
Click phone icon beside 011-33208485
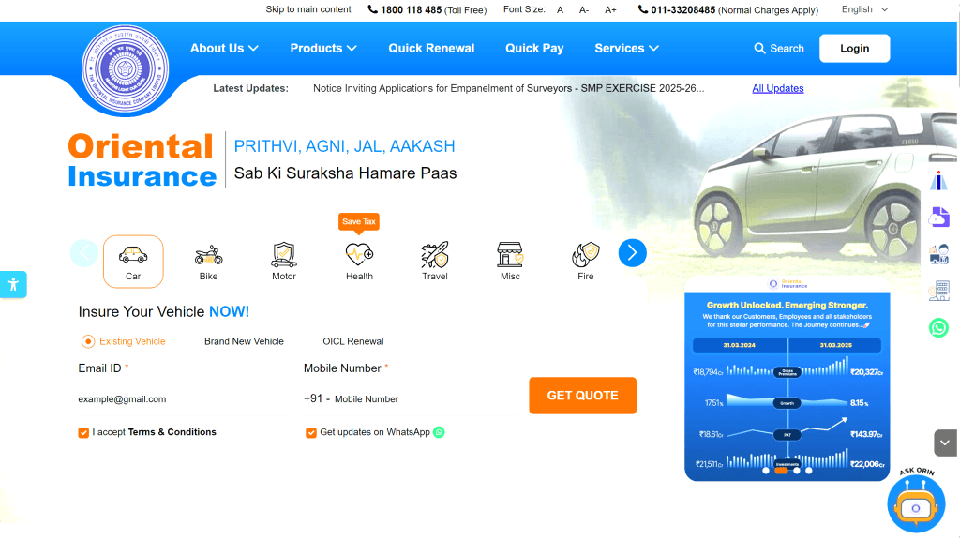pyautogui.click(x=643, y=9)
